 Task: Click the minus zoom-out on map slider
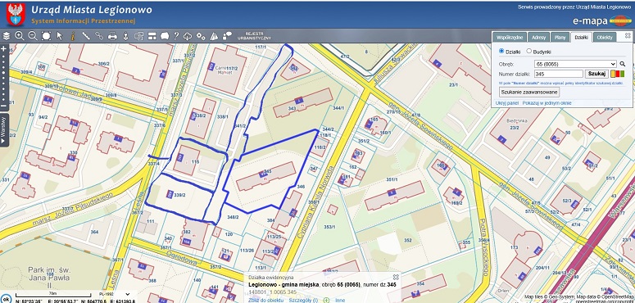point(3,106)
